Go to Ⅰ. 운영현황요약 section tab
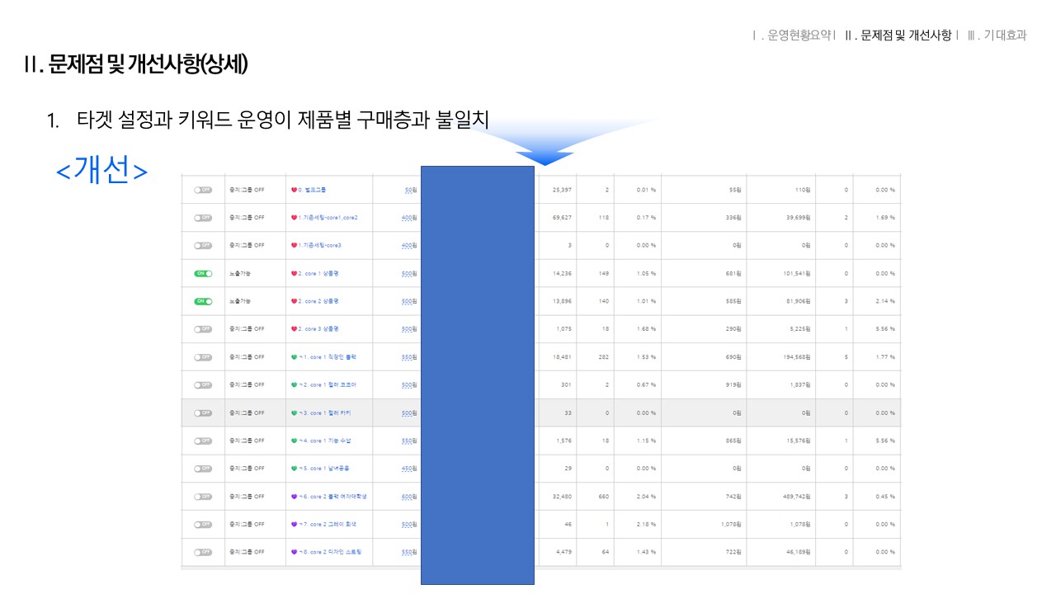This screenshot has width=1056, height=594. pyautogui.click(x=799, y=35)
